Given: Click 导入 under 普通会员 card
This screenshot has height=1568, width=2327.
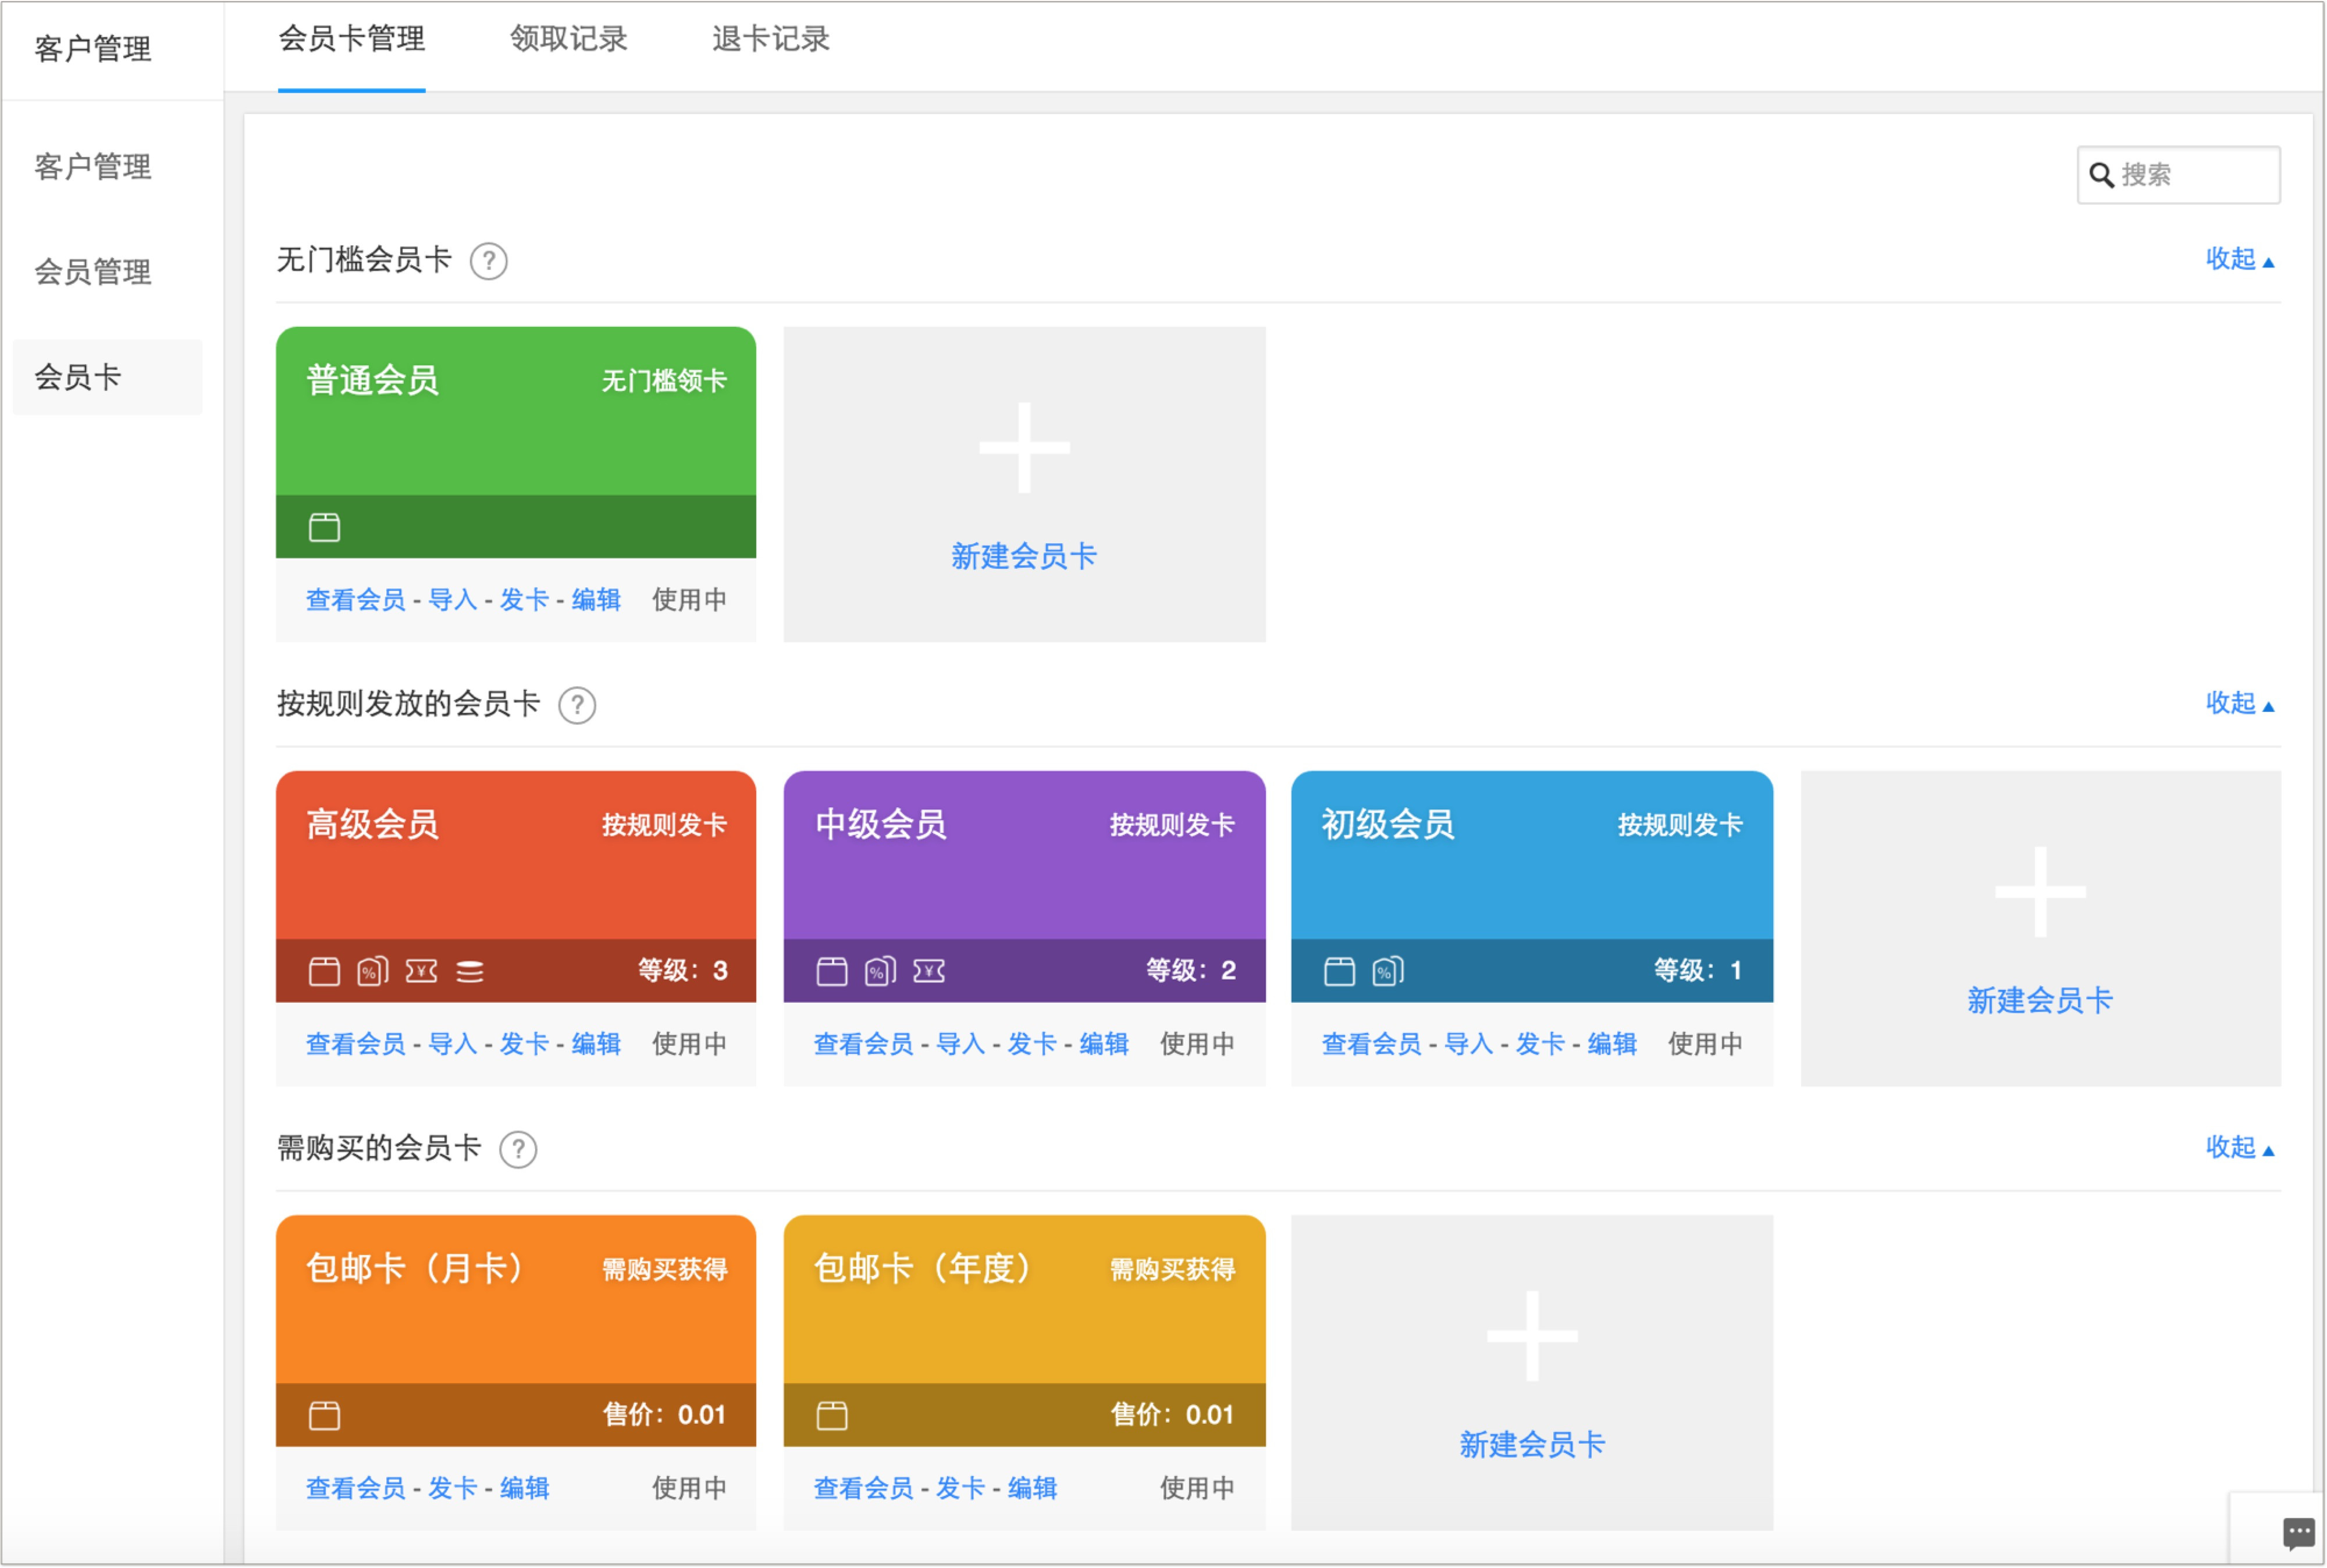Looking at the screenshot, I should pyautogui.click(x=453, y=600).
